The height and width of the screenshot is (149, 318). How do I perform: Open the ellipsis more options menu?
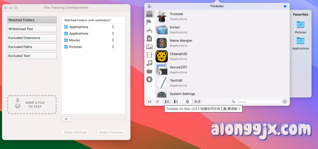(285, 102)
